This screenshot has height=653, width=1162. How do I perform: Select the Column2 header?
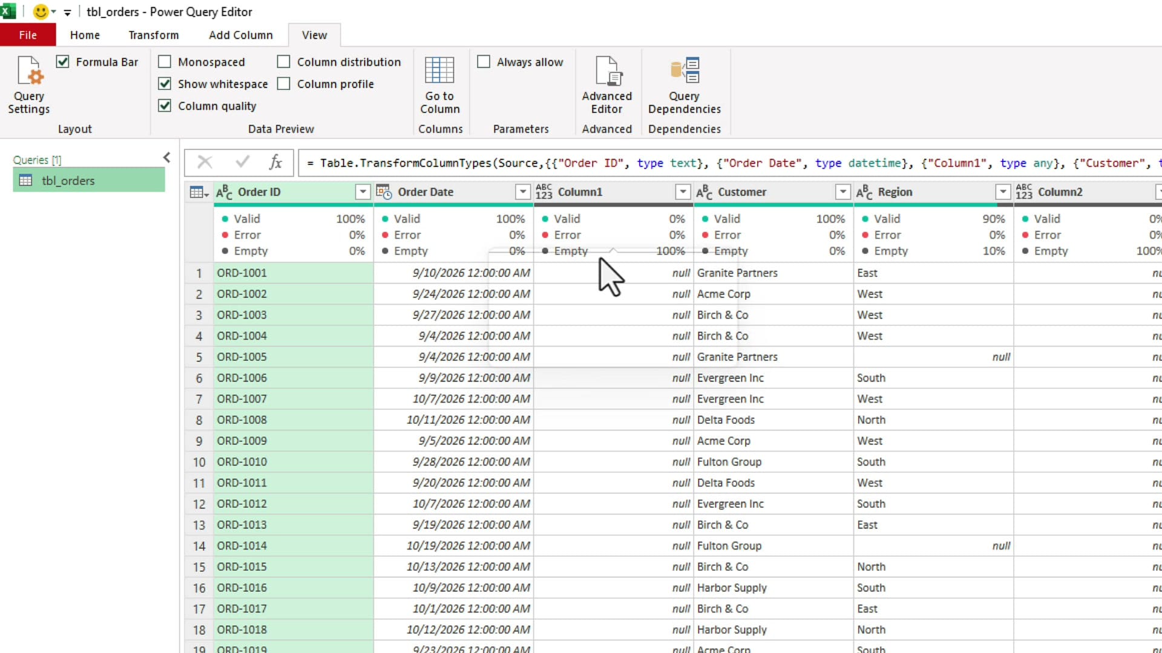point(1060,192)
